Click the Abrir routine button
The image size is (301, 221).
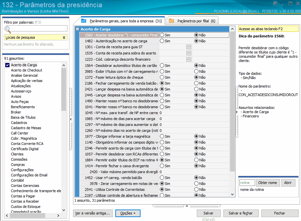(x=288, y=183)
